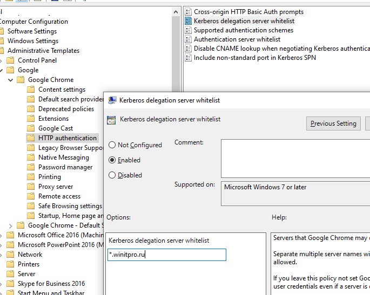Select the Network folder
The image size is (370, 295).
[30, 255]
